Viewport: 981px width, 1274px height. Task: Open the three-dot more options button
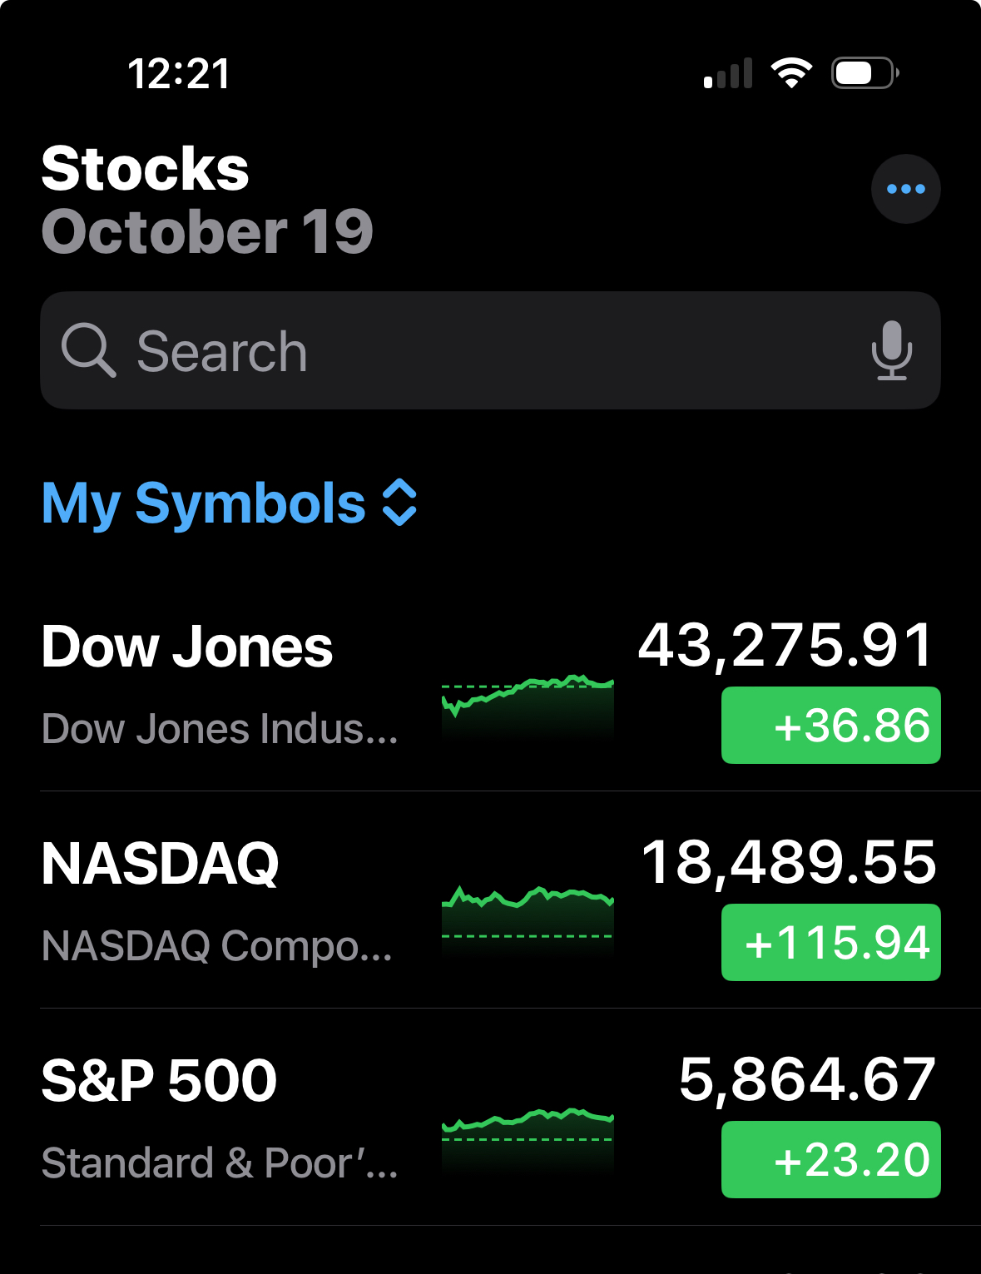(x=905, y=189)
